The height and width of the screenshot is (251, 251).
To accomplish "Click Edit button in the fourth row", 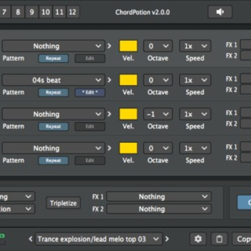I will click(x=90, y=160).
